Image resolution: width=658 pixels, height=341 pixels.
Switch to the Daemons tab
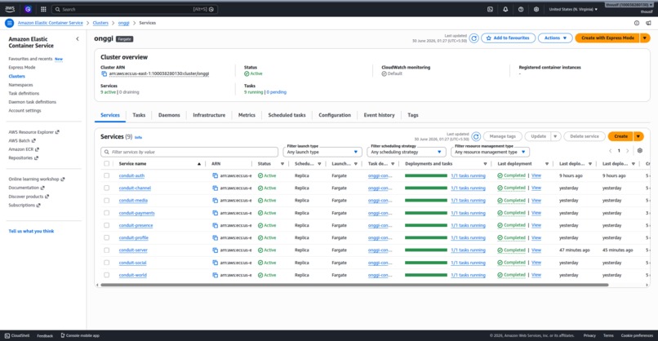(169, 115)
